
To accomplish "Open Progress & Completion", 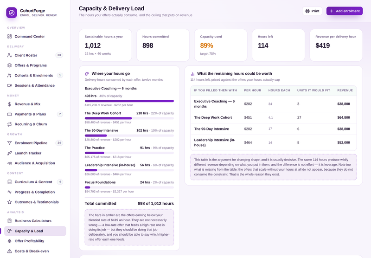I will 35,192.
